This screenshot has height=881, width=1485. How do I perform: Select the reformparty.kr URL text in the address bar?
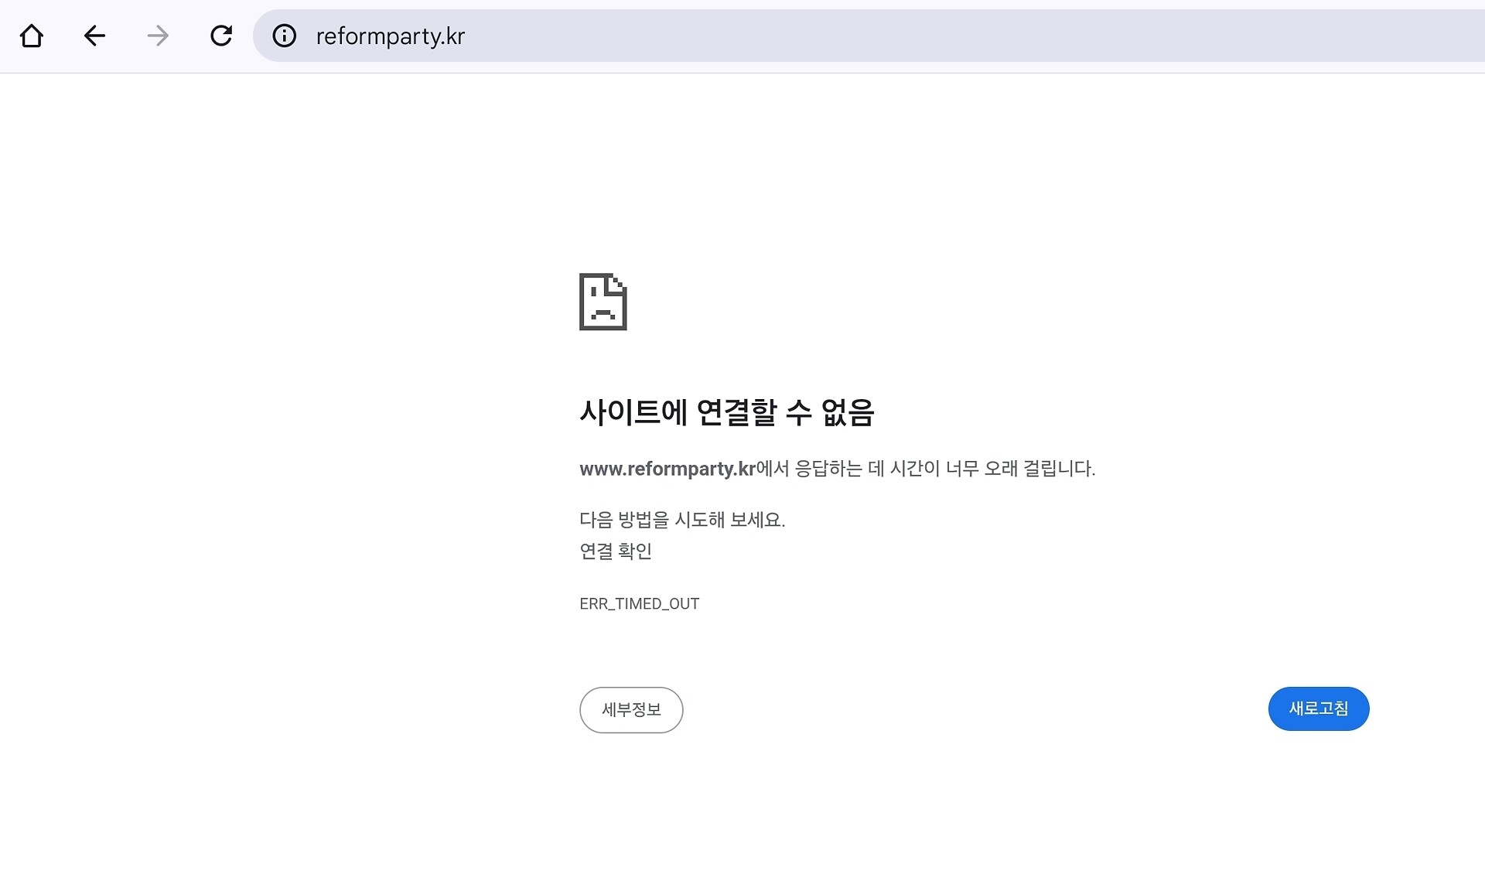click(x=390, y=36)
